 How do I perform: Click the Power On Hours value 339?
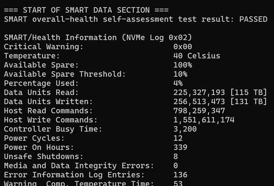tap(180, 147)
